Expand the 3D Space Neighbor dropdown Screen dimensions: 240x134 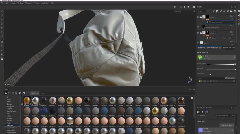point(225,115)
